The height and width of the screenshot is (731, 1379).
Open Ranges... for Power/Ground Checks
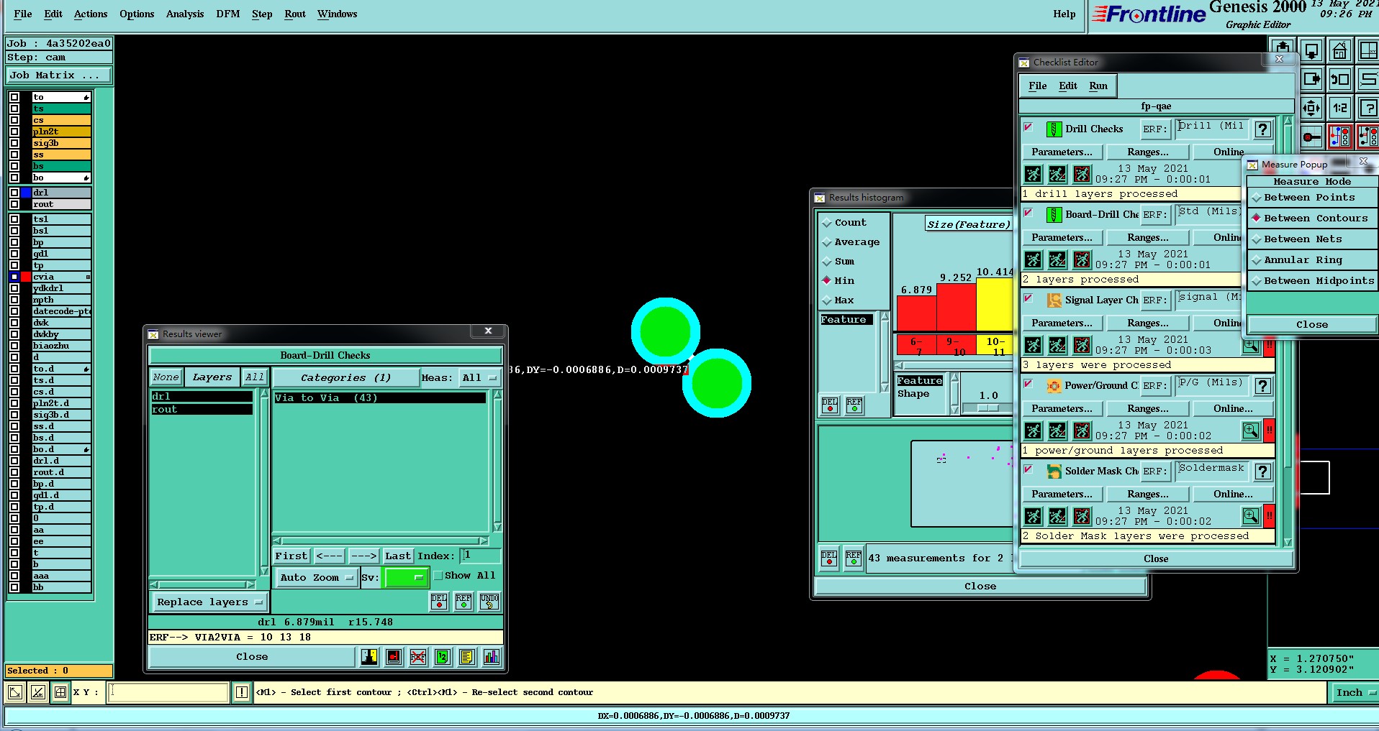pyautogui.click(x=1147, y=408)
